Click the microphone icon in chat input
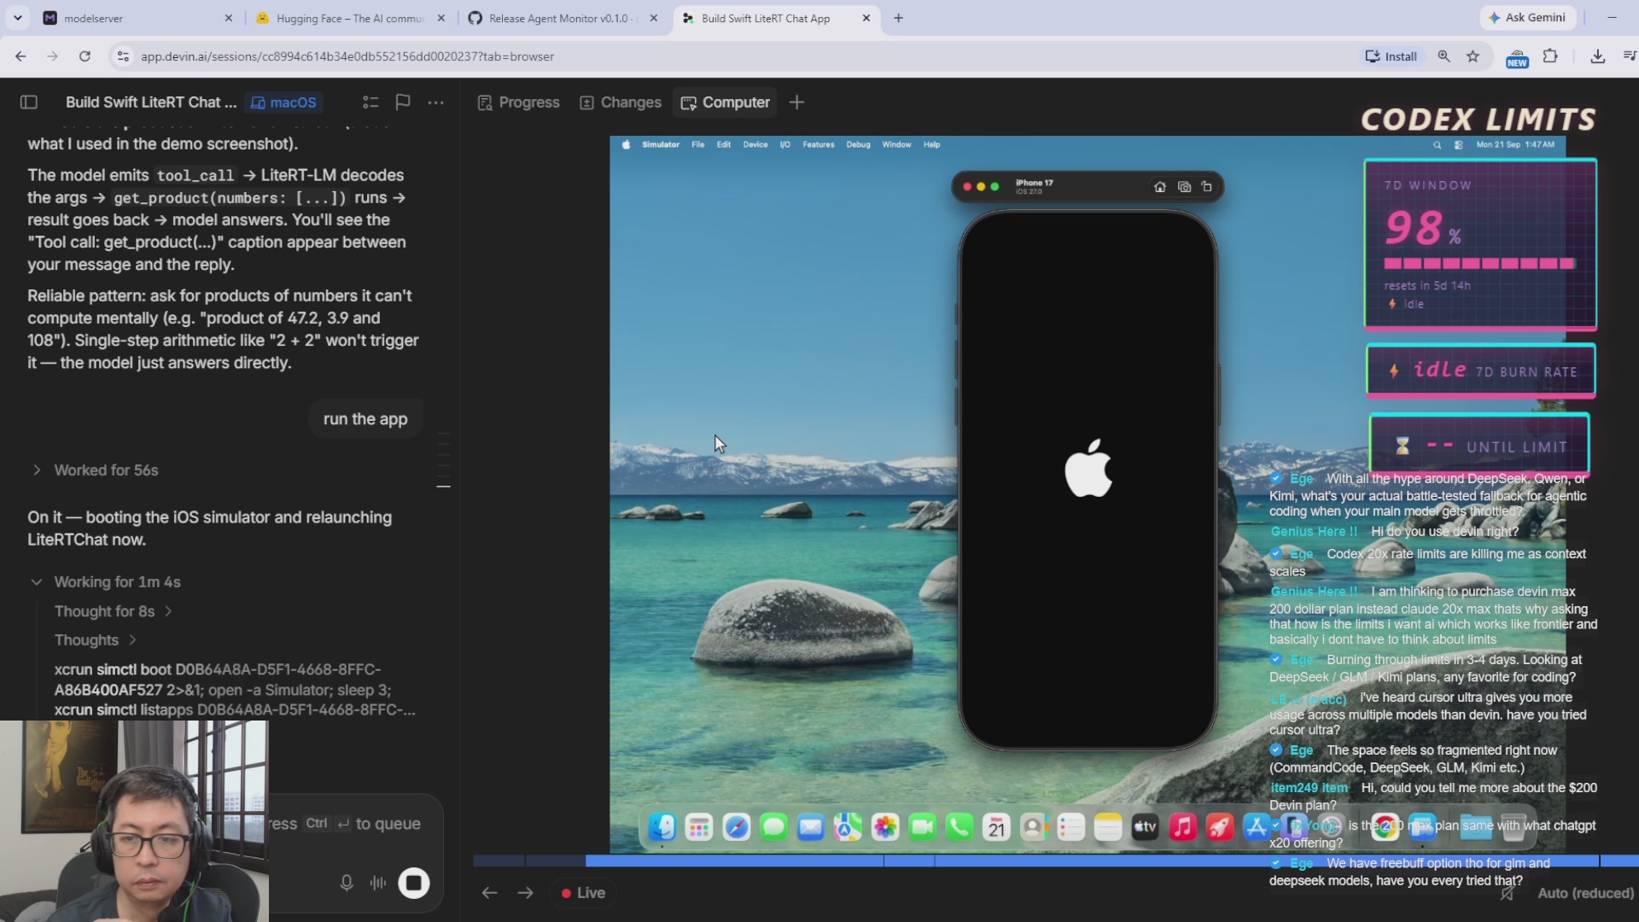The height and width of the screenshot is (922, 1639). point(347,883)
